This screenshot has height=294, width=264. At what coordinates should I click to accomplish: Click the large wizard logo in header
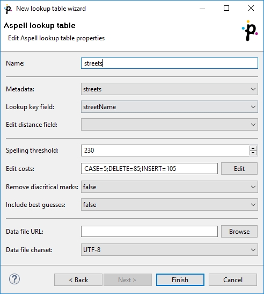[x=250, y=31]
